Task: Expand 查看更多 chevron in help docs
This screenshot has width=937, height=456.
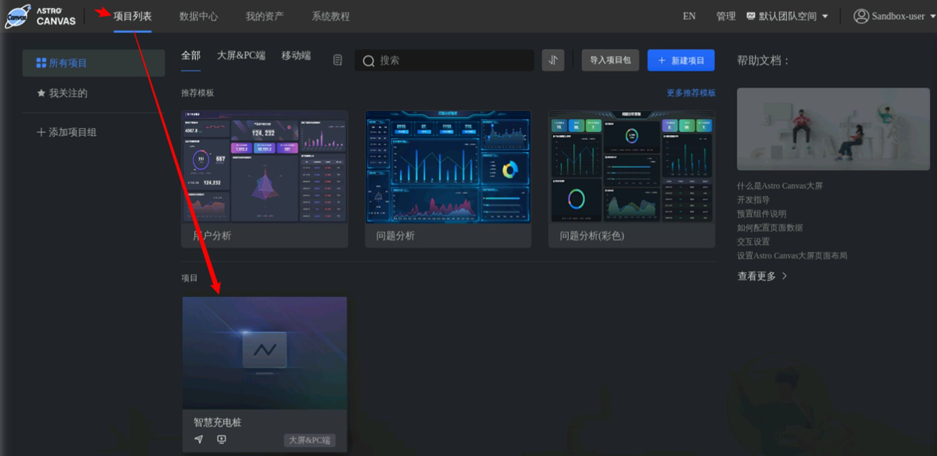Action: (784, 276)
